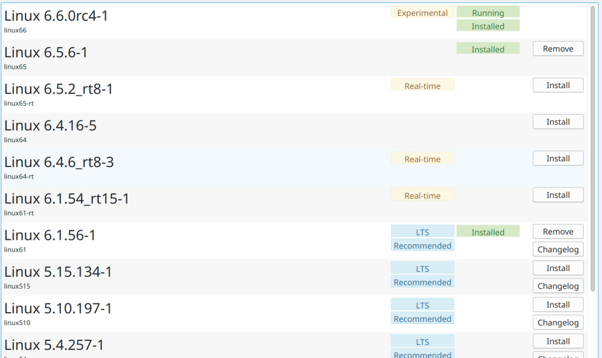Install the Linux 6.4.16-5 kernel

click(558, 122)
